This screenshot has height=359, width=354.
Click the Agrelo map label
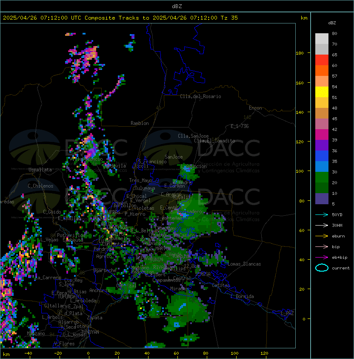click(104, 256)
